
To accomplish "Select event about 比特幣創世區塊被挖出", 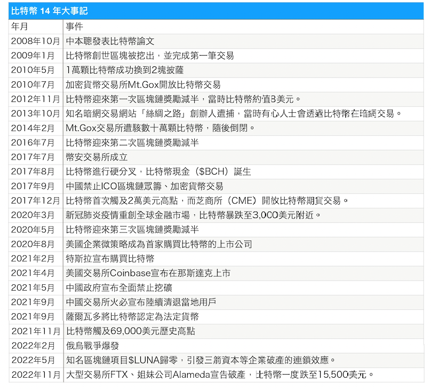I will point(150,56).
